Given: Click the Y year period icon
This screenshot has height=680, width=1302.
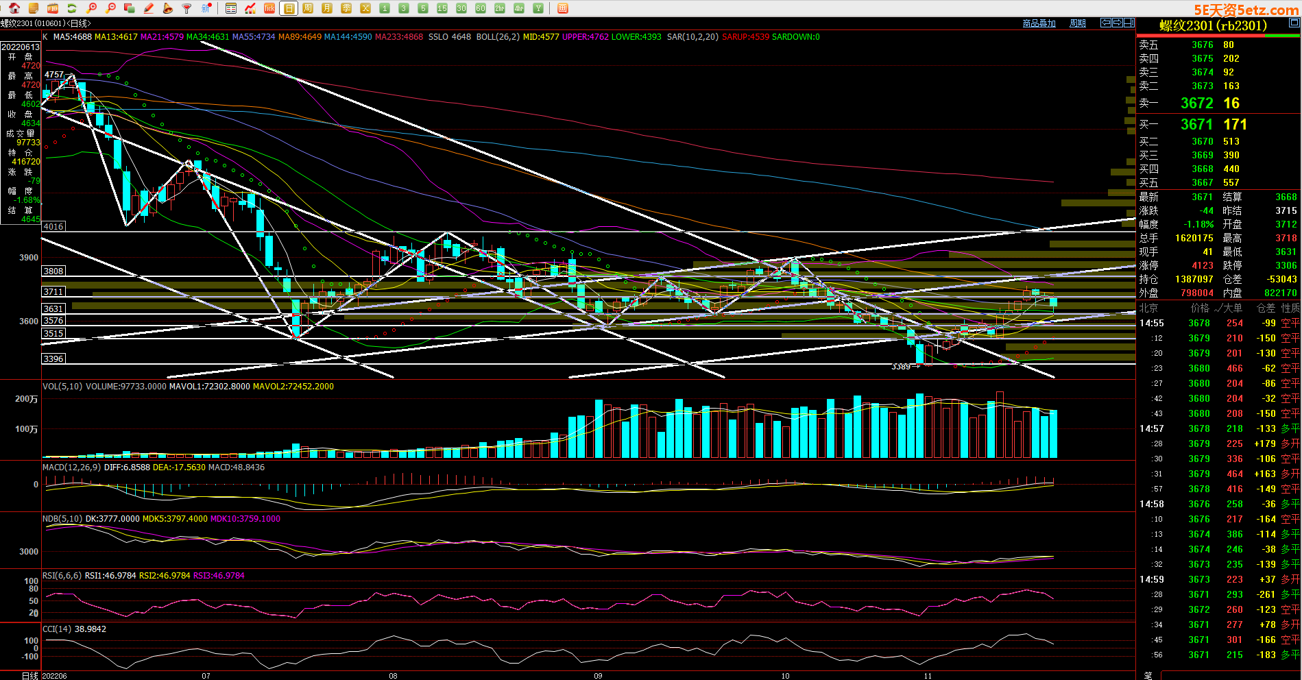Looking at the screenshot, I should point(538,8).
